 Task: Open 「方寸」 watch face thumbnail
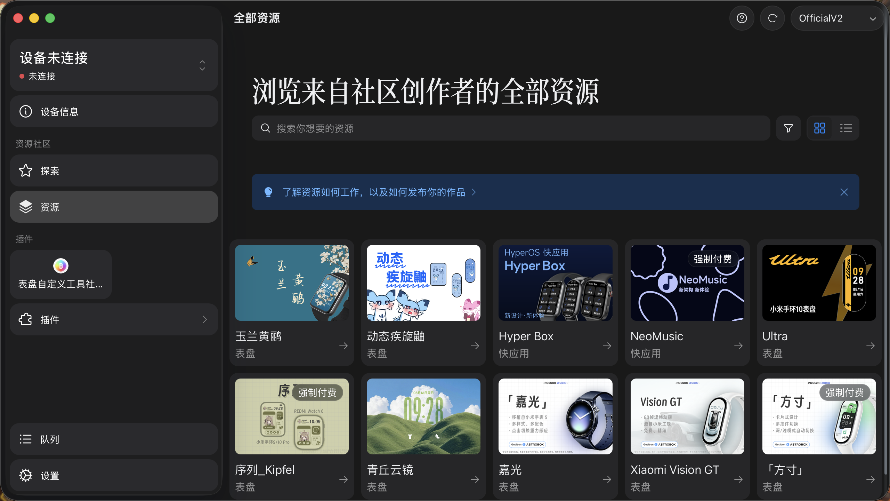[x=819, y=416]
